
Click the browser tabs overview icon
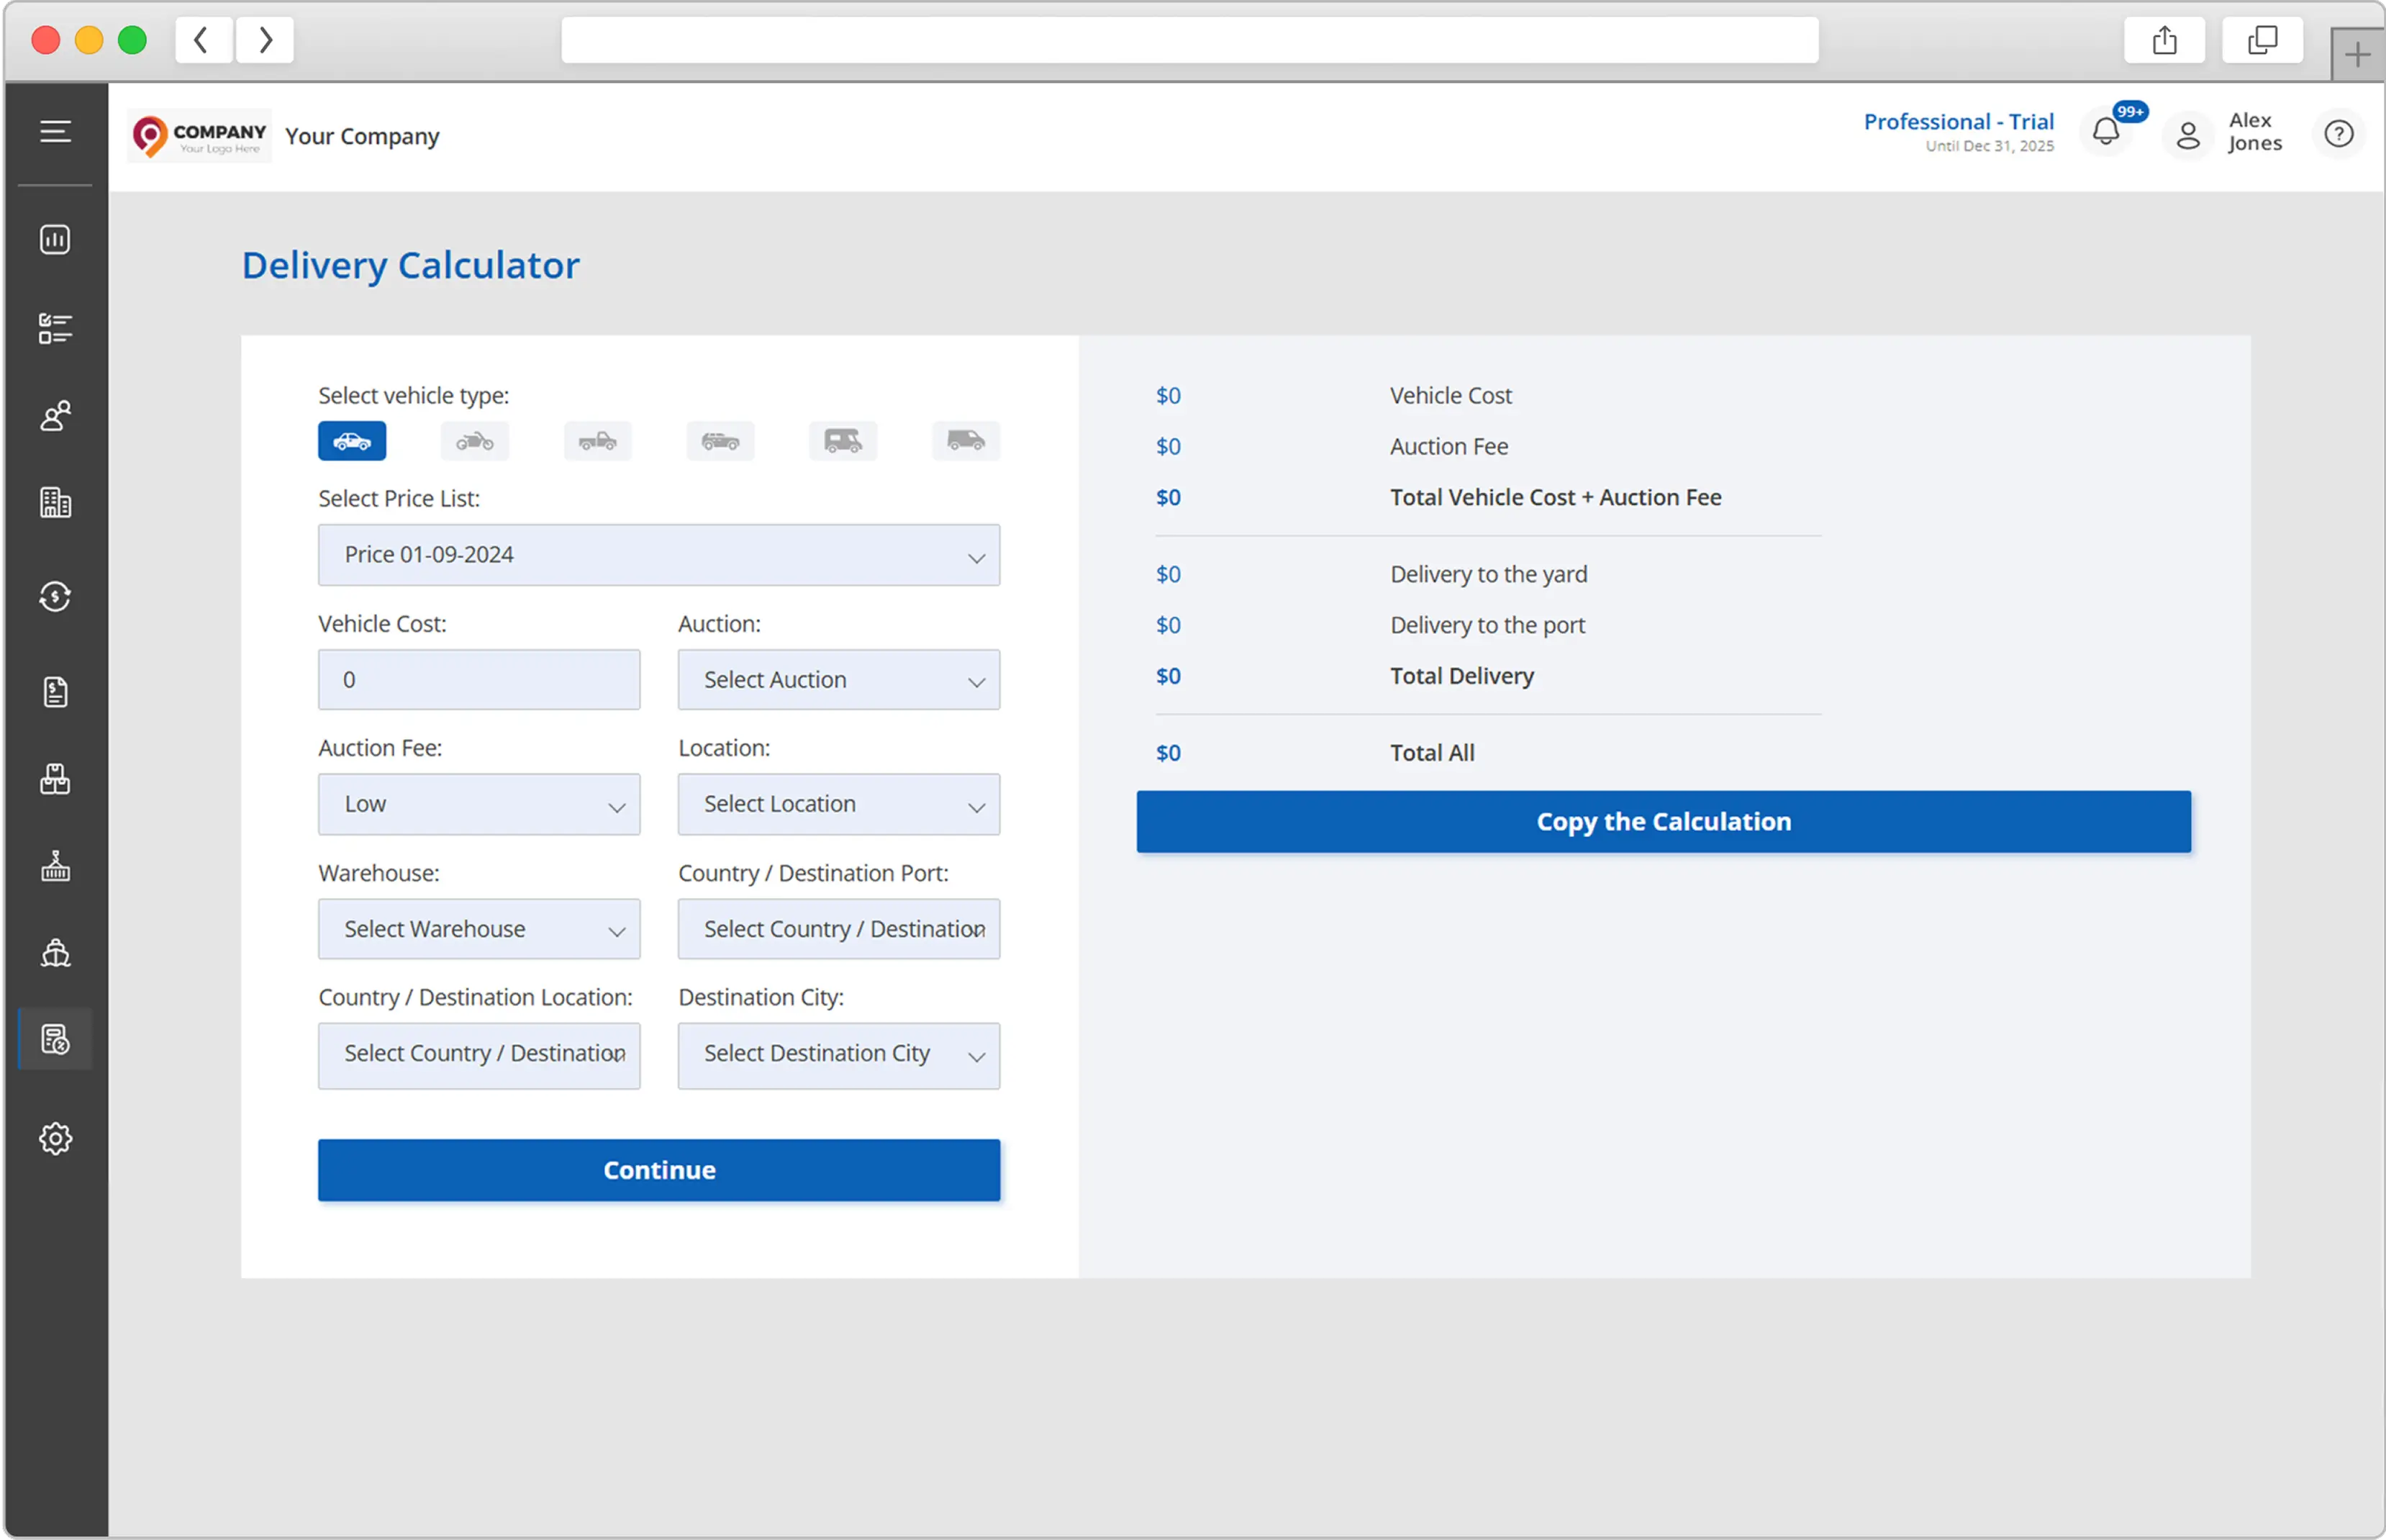coord(2263,40)
